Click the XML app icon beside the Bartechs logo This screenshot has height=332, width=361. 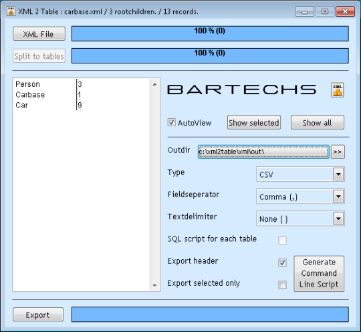click(x=338, y=90)
